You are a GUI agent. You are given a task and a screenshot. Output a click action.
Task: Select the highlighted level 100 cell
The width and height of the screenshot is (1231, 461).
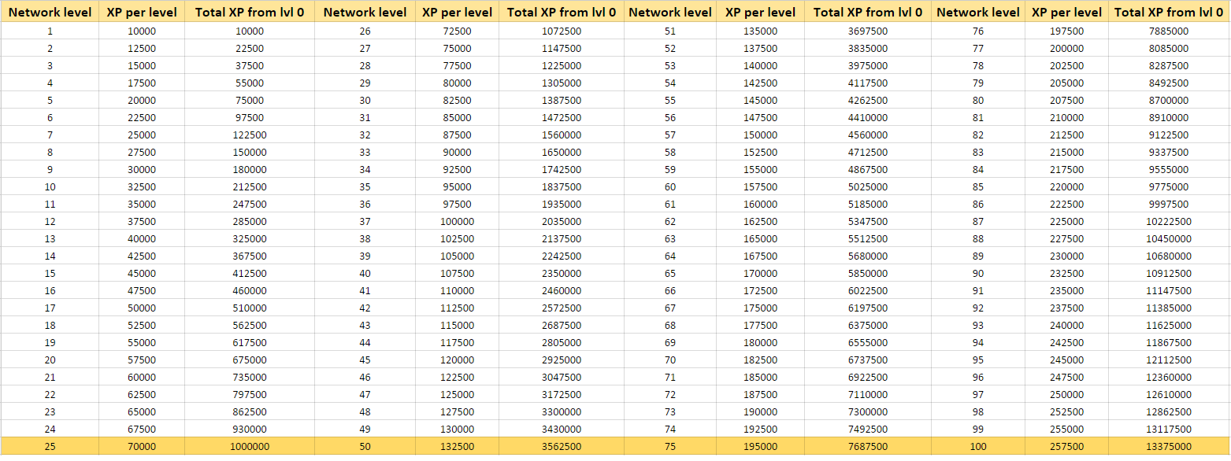(x=977, y=446)
